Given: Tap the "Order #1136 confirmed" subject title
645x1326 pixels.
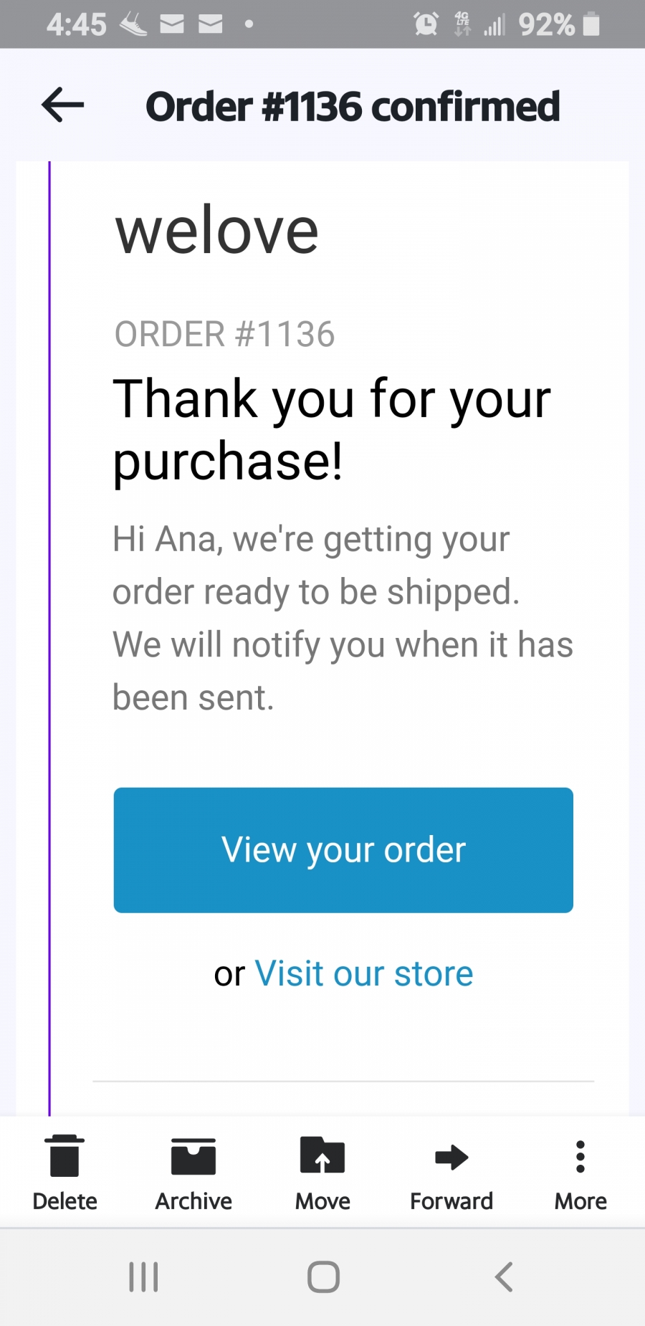Looking at the screenshot, I should click(353, 107).
